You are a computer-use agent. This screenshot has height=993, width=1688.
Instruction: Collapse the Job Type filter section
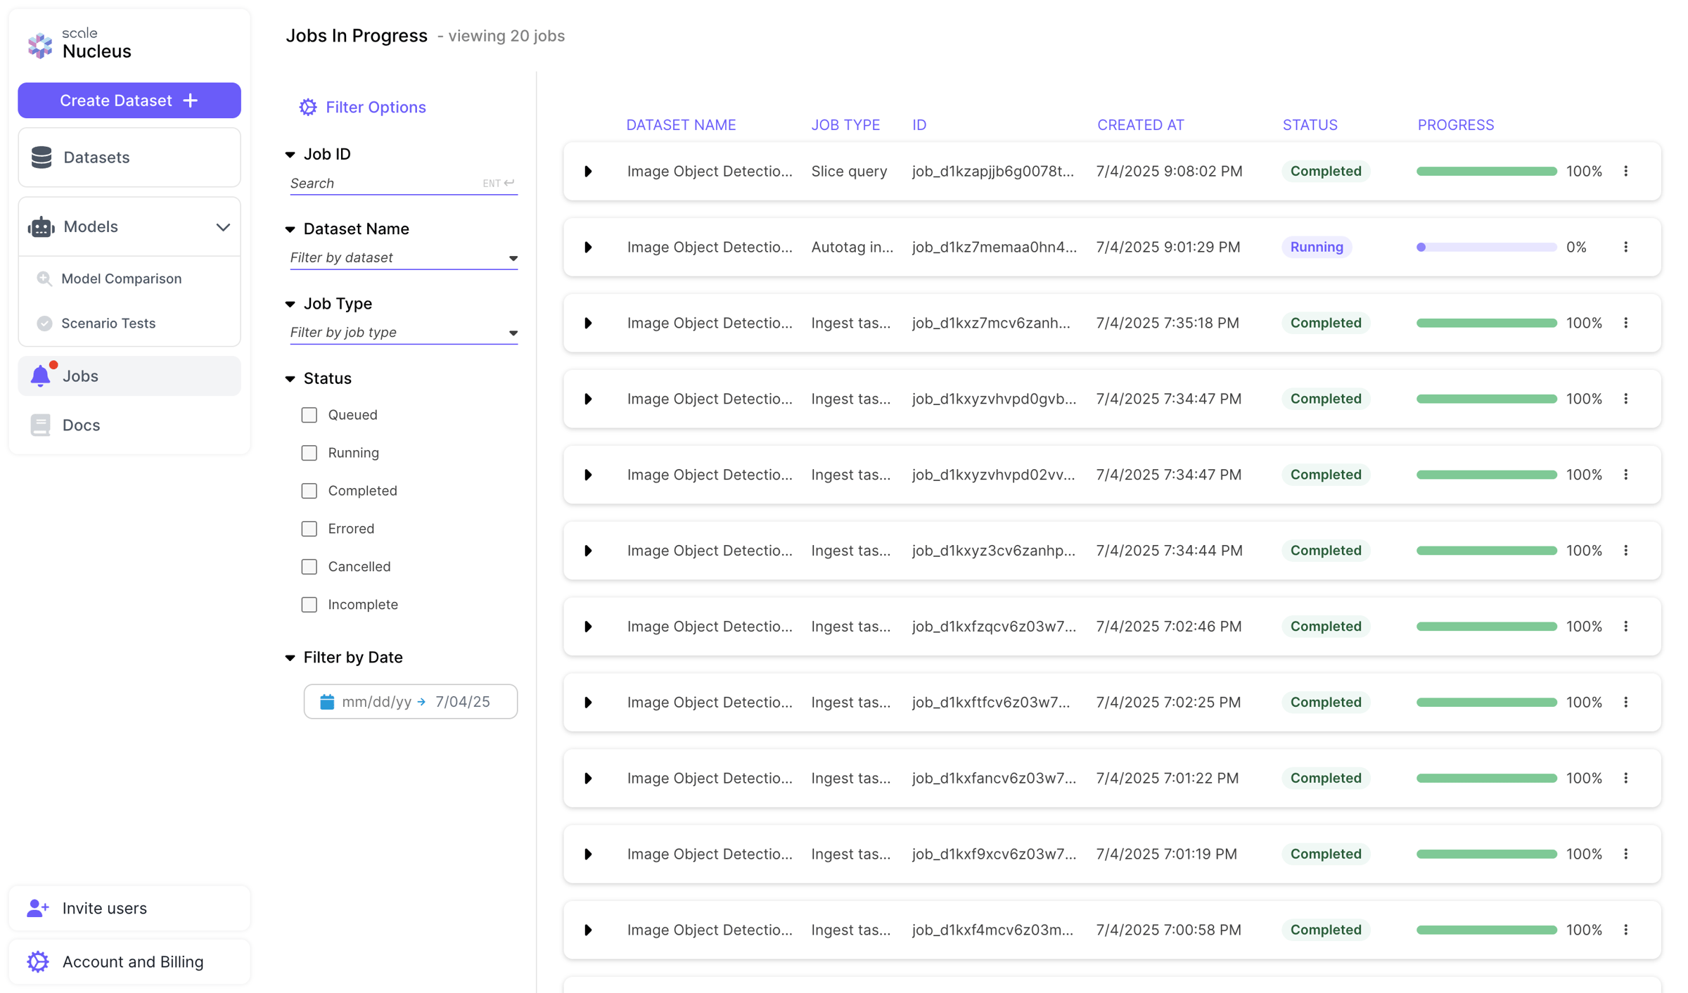290,304
